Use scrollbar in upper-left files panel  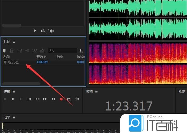click(12, 25)
